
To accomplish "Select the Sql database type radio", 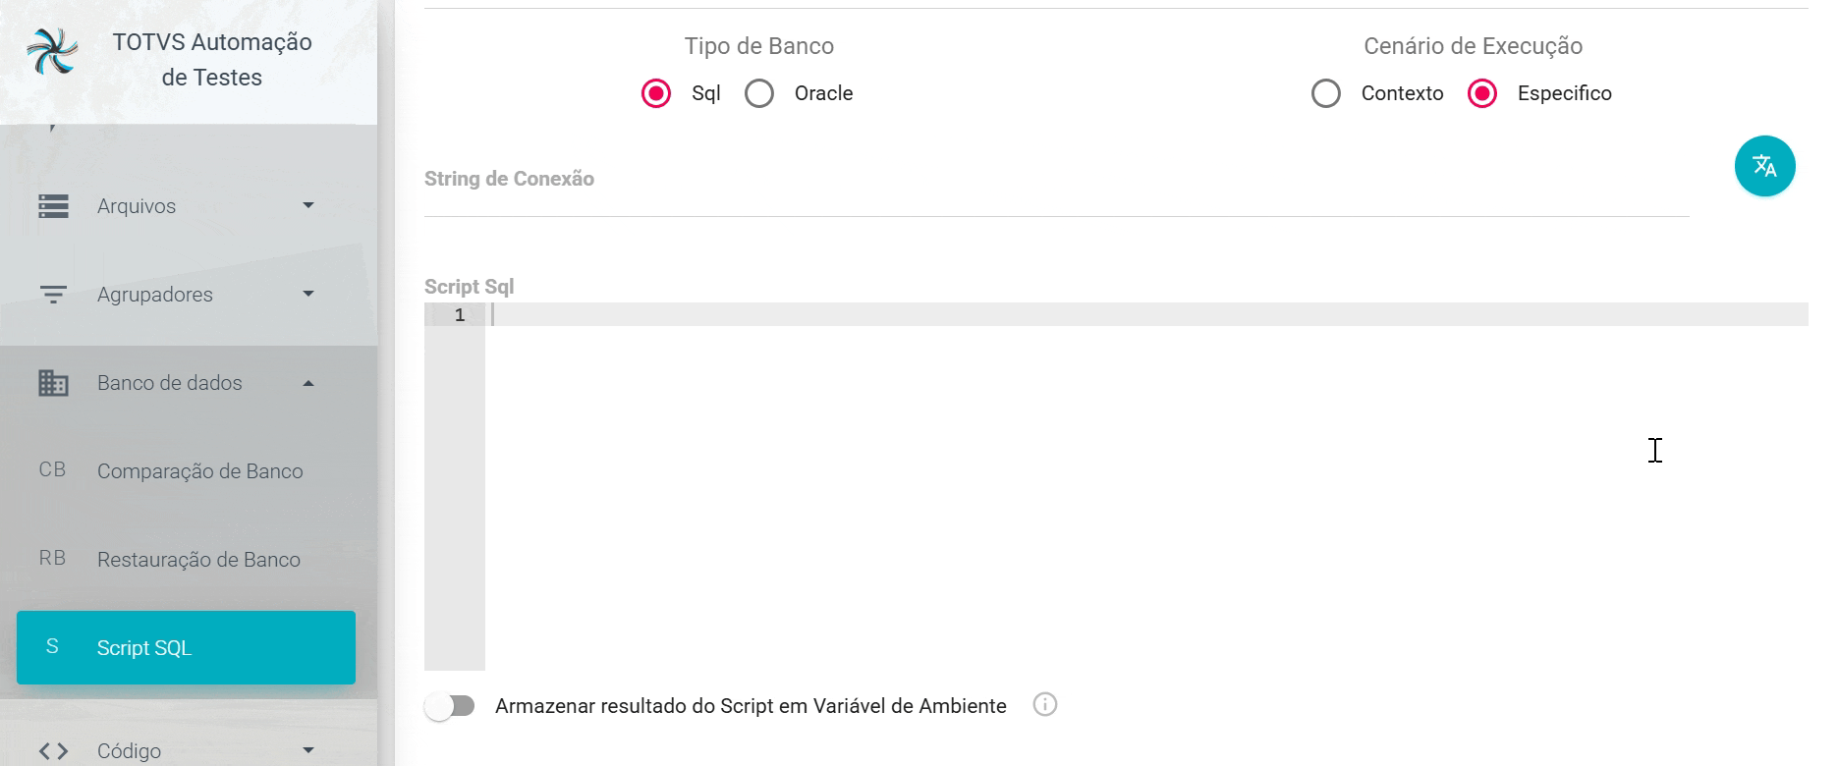I will pos(656,93).
